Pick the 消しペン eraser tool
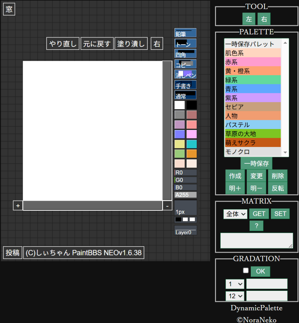This screenshot has height=323, width=299. click(x=185, y=74)
